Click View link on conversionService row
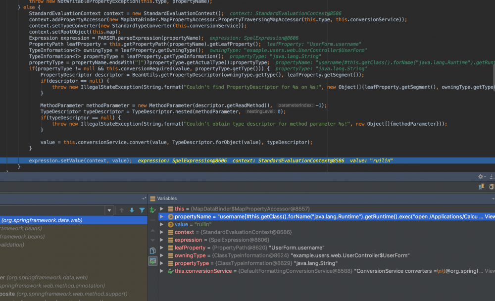Image resolution: width=495 pixels, height=301 pixels. [489, 271]
